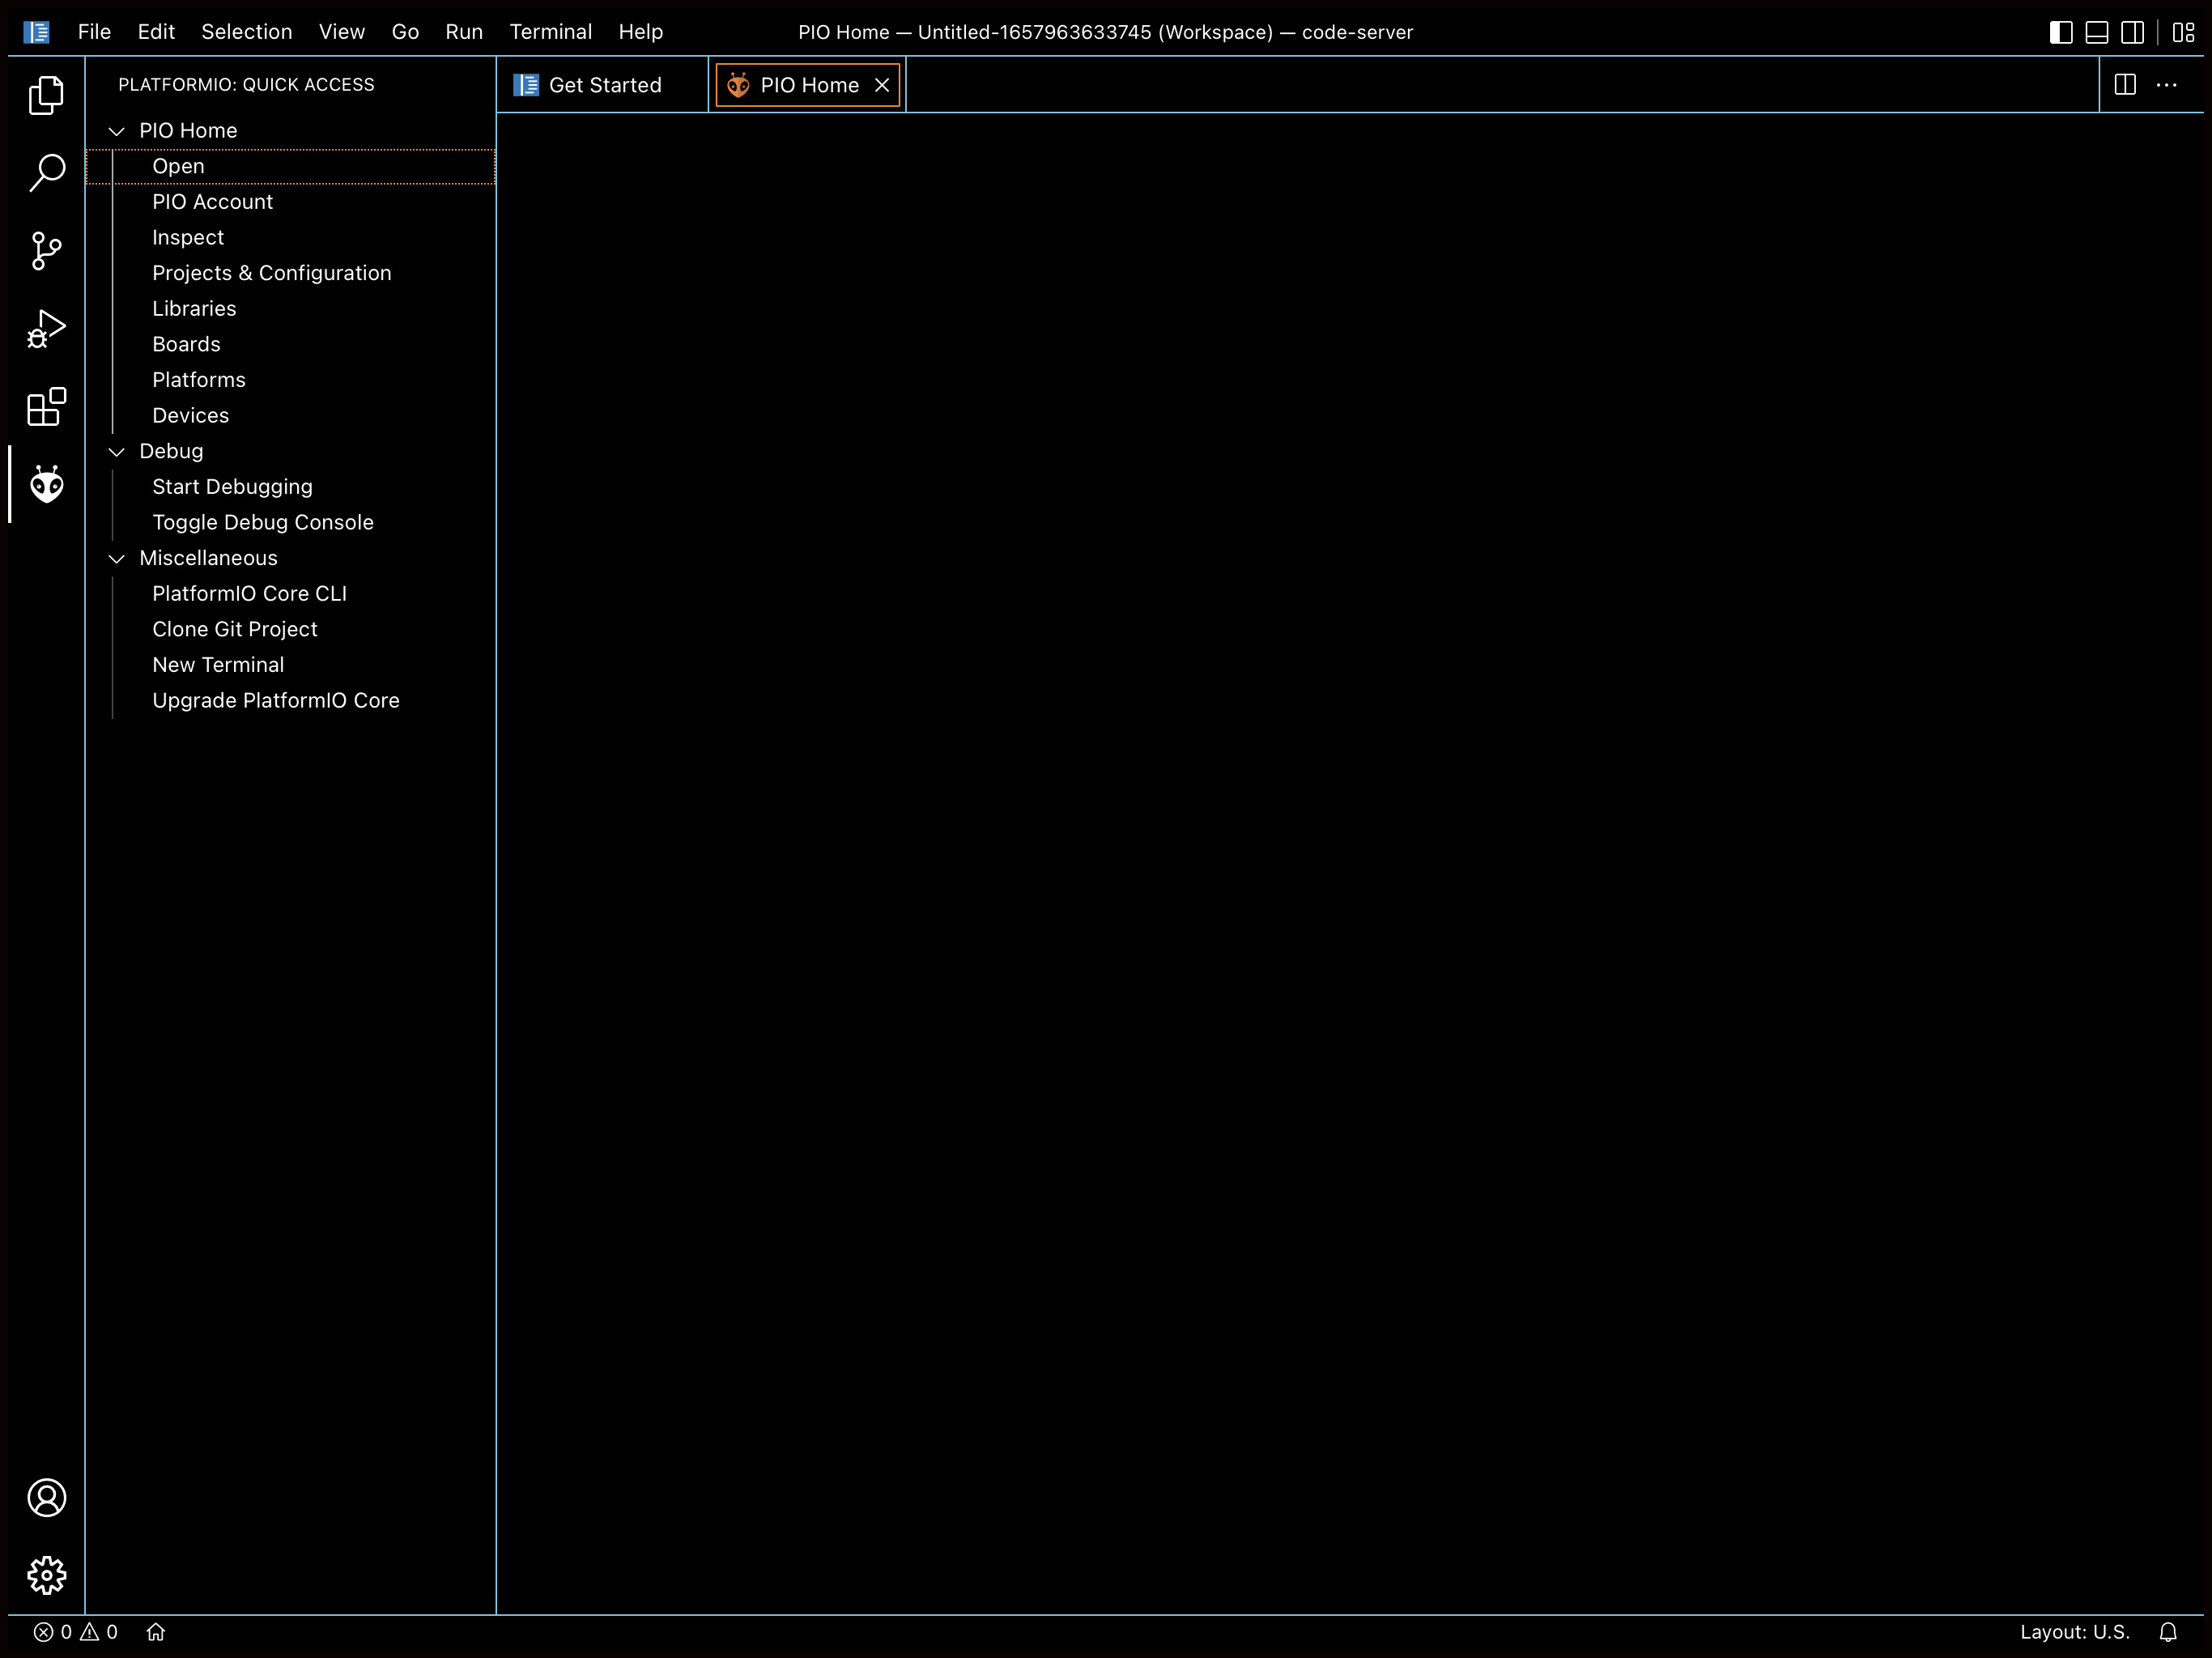The height and width of the screenshot is (1658, 2212).
Task: Open PIO Home via status bar home icon
Action: (x=156, y=1631)
